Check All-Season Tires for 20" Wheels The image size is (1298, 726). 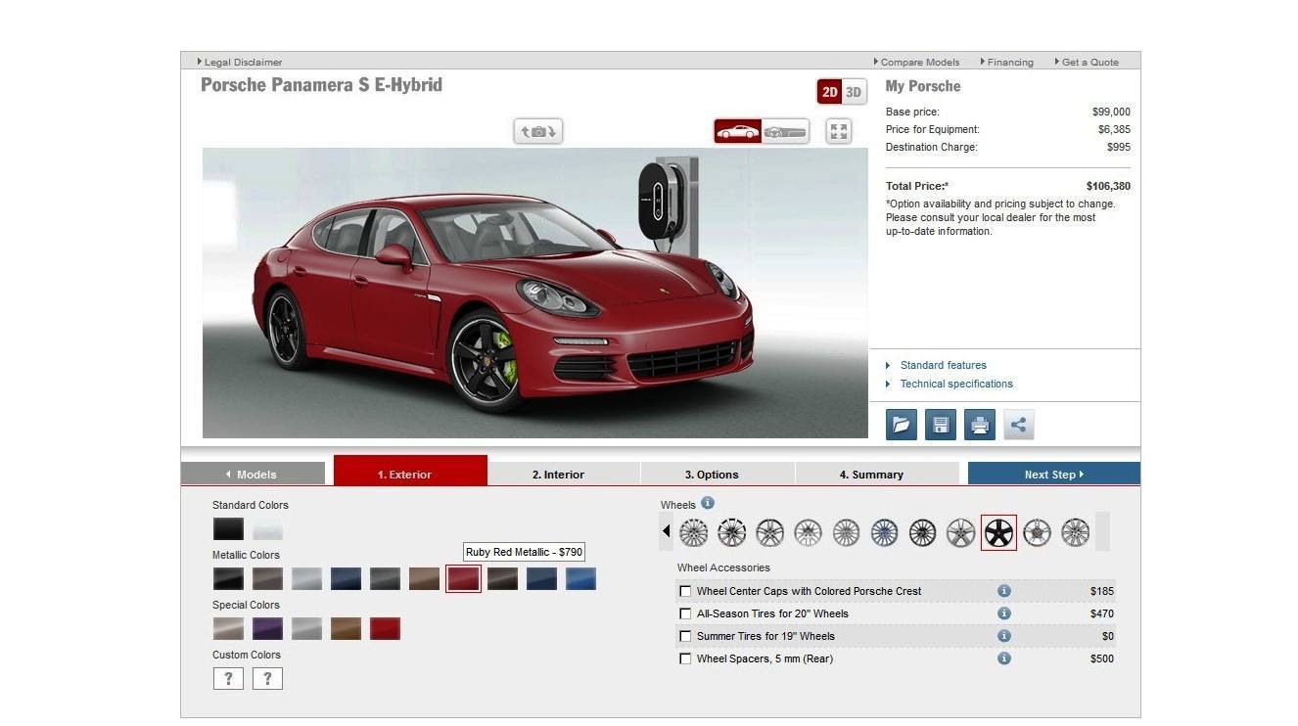tap(685, 613)
